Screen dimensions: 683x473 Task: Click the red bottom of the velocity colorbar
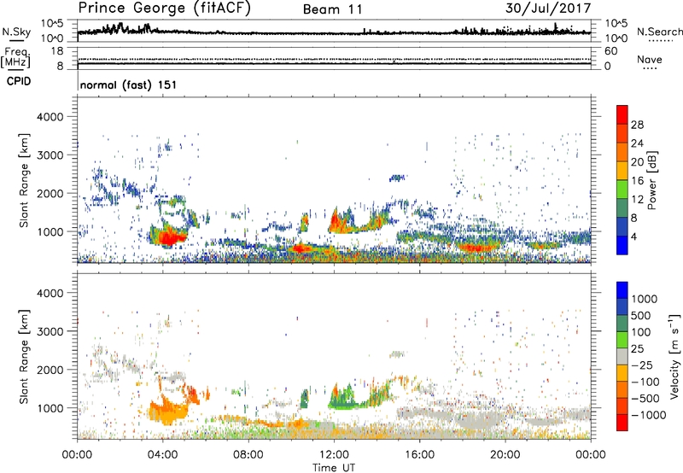622,423
